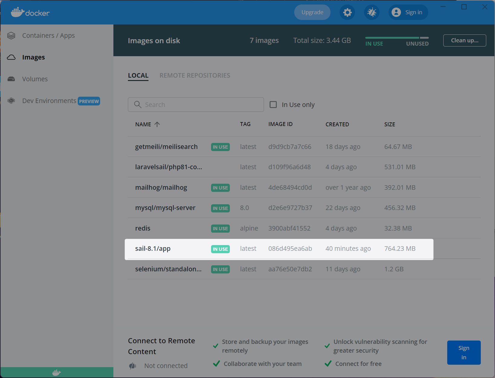Viewport: 495px width, 378px height.
Task: Switch to REMOTE REPOSITORIES tab
Action: [195, 76]
